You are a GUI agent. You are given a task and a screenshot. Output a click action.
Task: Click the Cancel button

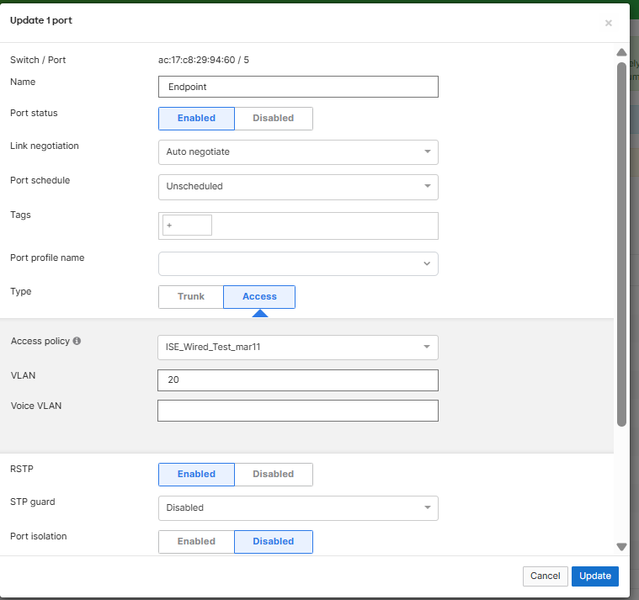(545, 576)
